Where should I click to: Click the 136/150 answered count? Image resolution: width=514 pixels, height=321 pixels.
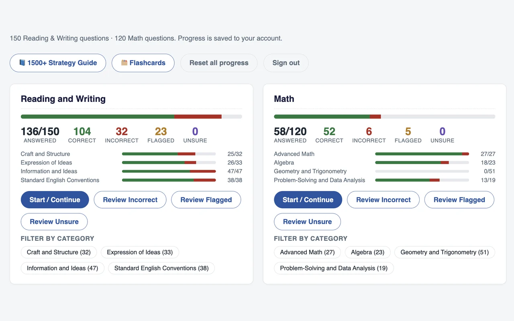(40, 131)
